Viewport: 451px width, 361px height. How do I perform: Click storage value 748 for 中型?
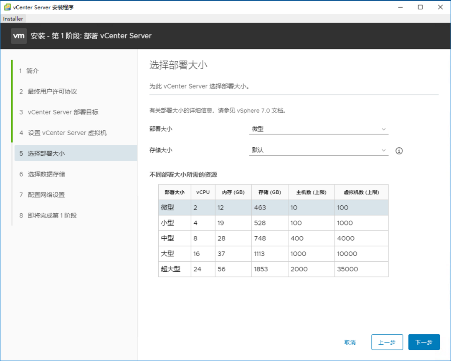pyautogui.click(x=260, y=238)
